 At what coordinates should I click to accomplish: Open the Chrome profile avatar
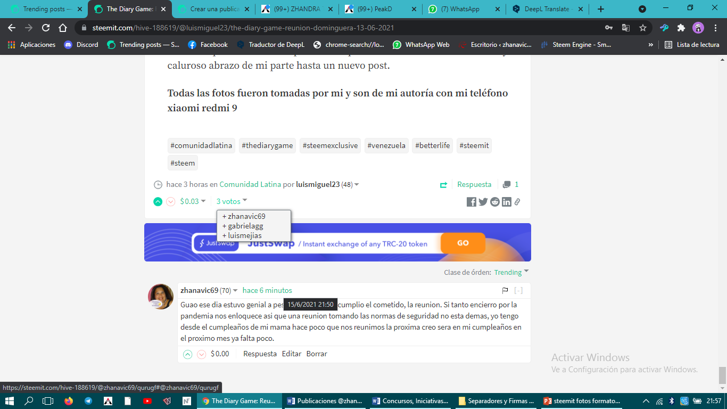point(698,28)
